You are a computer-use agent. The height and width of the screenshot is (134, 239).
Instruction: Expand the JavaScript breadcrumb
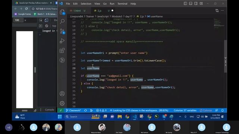[103, 16]
